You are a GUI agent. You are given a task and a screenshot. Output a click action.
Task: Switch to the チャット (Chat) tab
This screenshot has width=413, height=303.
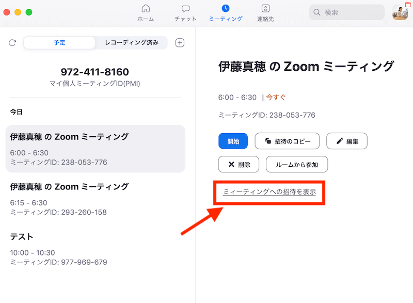point(185,13)
